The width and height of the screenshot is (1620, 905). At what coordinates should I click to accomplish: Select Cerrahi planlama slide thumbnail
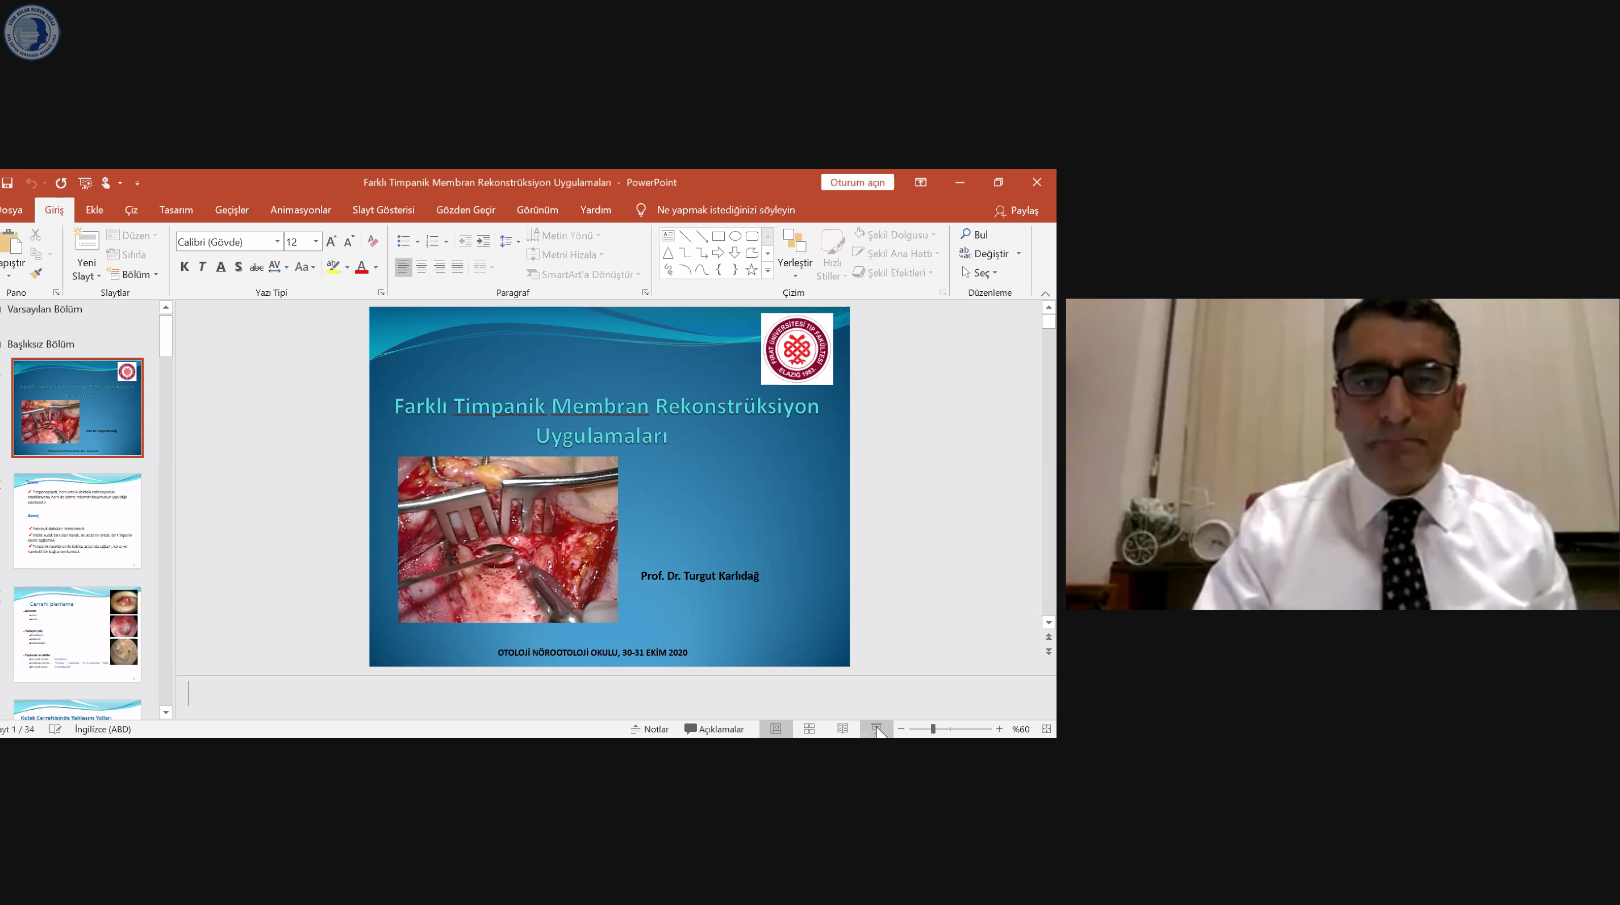point(77,635)
